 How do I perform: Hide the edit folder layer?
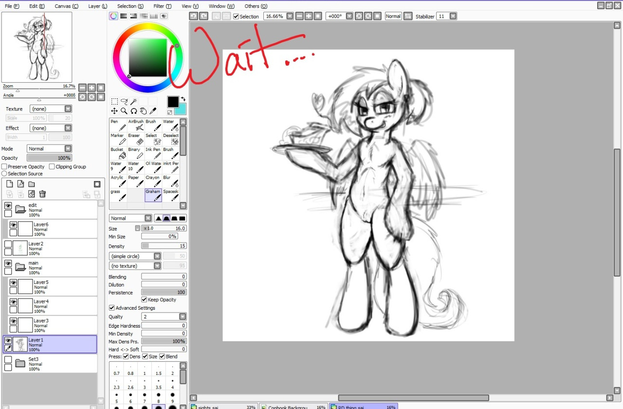(8, 206)
